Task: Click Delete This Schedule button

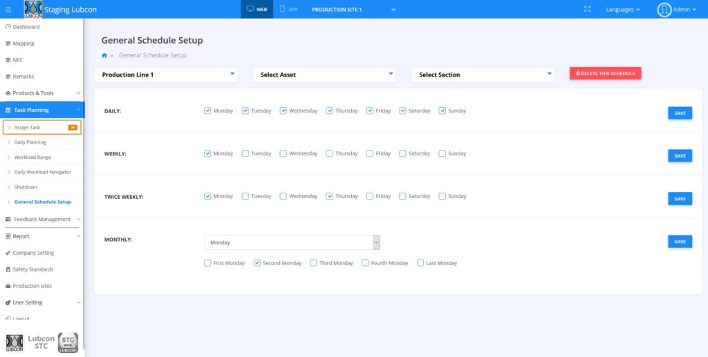Action: [x=605, y=73]
